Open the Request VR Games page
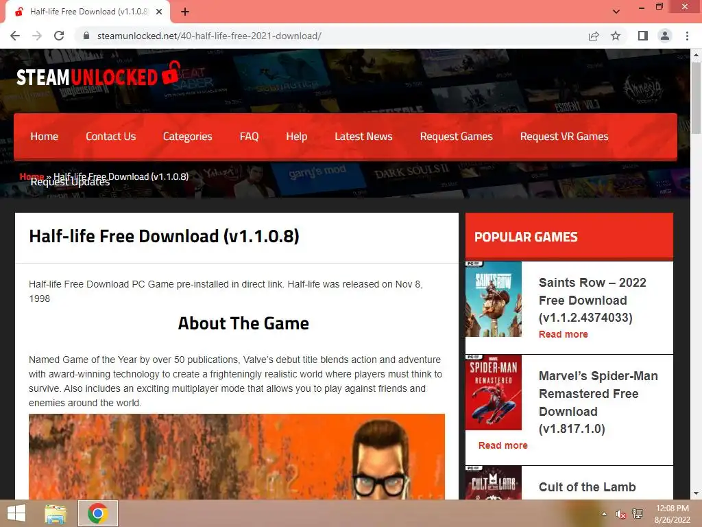The image size is (702, 527). [x=564, y=137]
